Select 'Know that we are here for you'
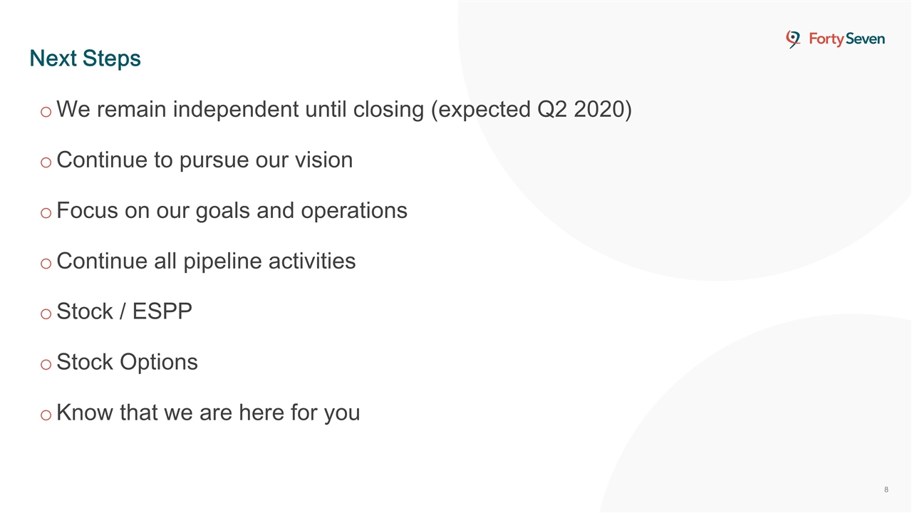Screen dimensions: 912x513 [208, 413]
